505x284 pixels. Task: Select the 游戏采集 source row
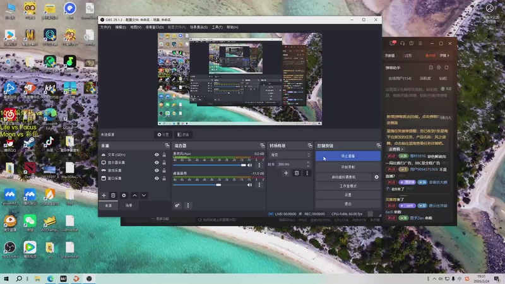[134, 170]
